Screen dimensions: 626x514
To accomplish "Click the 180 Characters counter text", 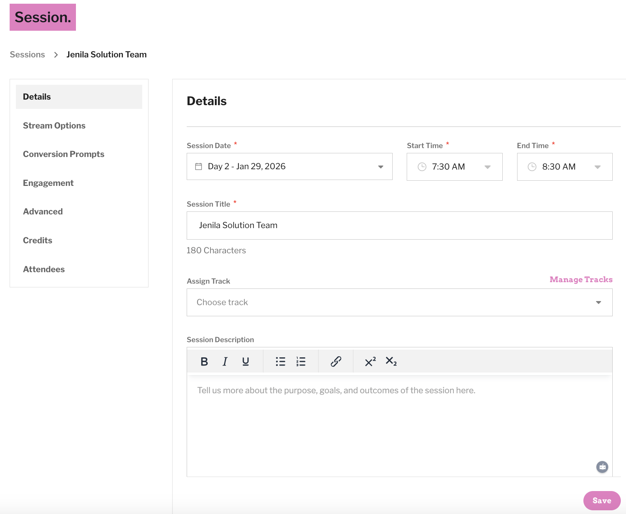I will click(216, 251).
